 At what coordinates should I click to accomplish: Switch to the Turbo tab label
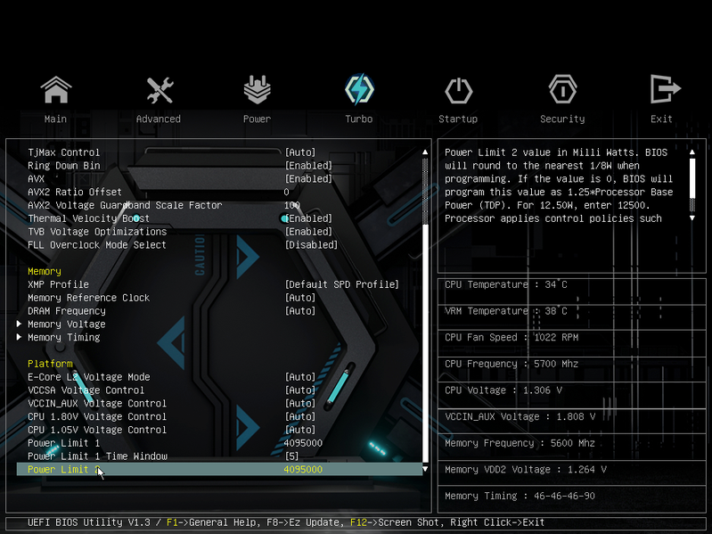[359, 119]
